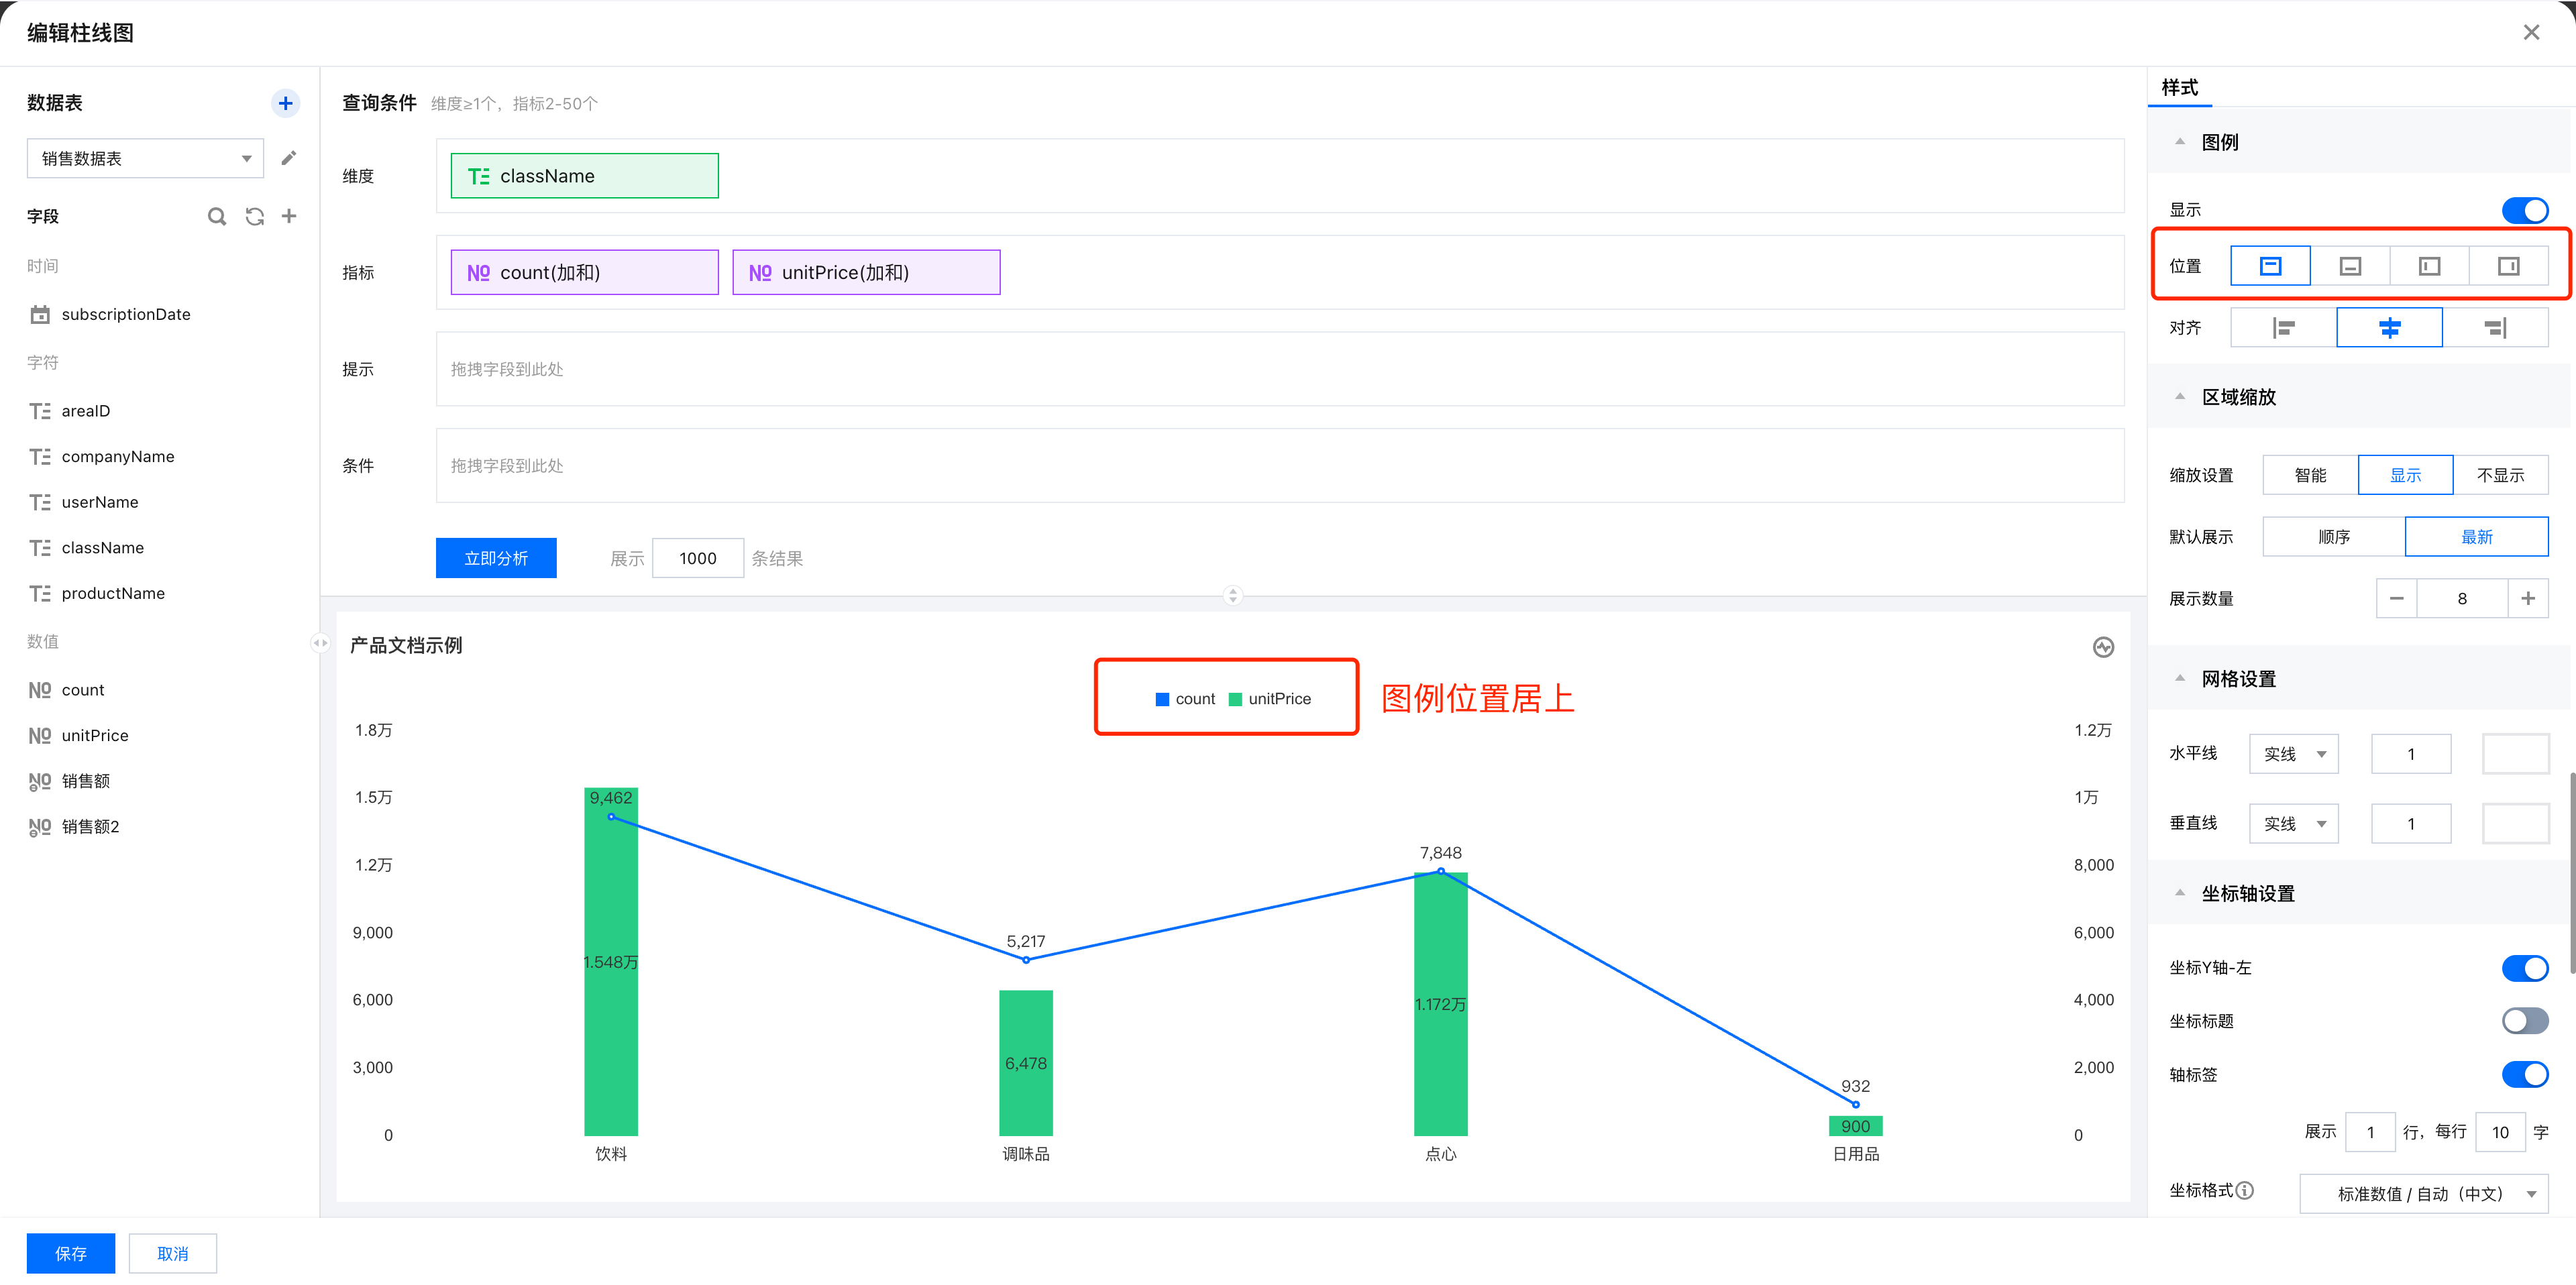
Task: Collapse the 区域缩放 section
Action: point(2180,397)
